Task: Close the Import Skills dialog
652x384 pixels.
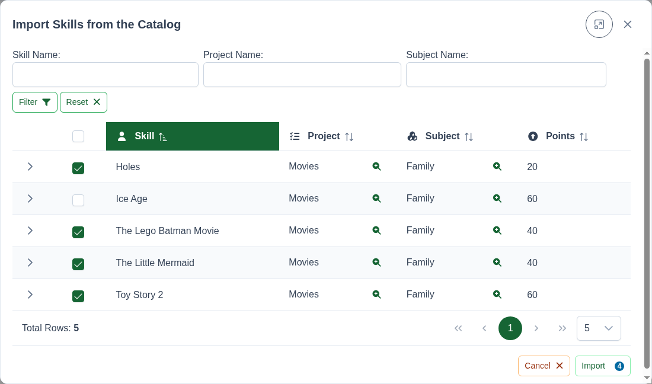Action: [628, 24]
